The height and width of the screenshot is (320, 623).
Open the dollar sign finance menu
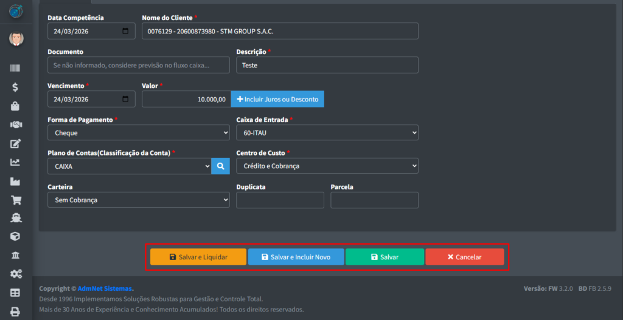(15, 87)
